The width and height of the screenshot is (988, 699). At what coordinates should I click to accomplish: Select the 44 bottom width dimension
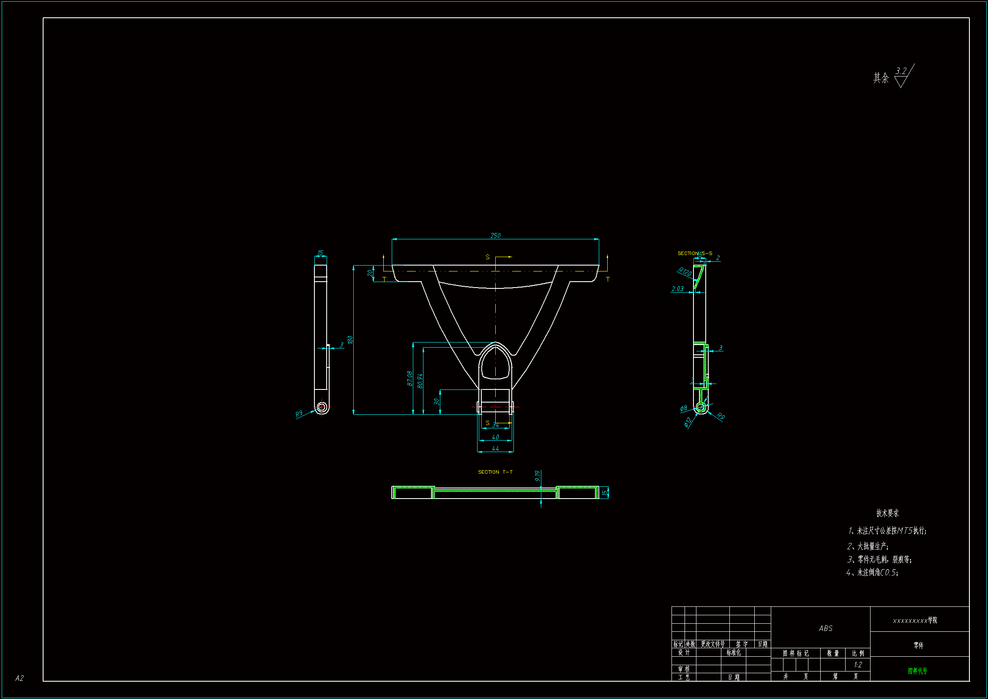(x=495, y=448)
